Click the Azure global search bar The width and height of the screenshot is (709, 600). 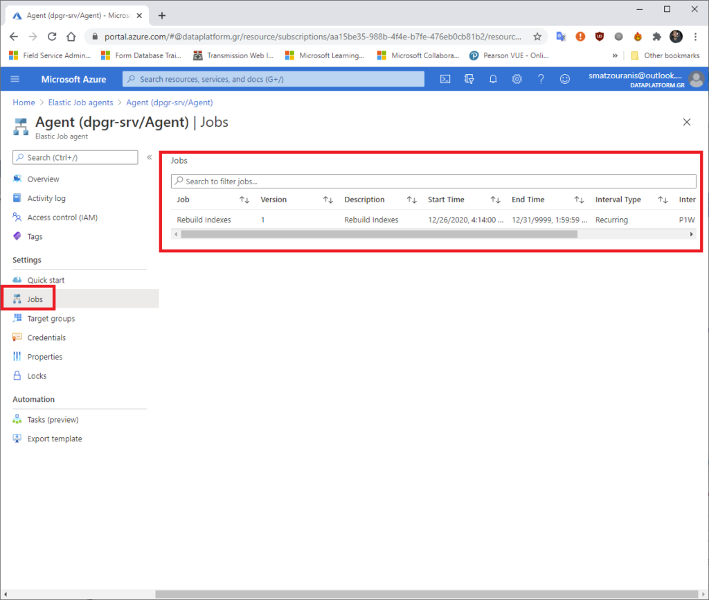point(273,79)
